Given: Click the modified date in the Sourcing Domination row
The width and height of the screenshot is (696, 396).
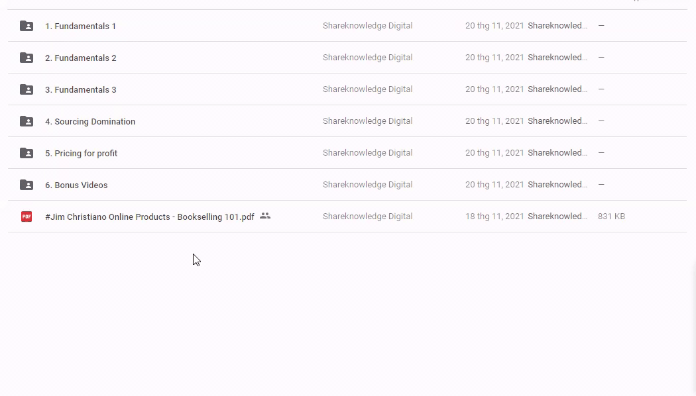Looking at the screenshot, I should (x=494, y=121).
